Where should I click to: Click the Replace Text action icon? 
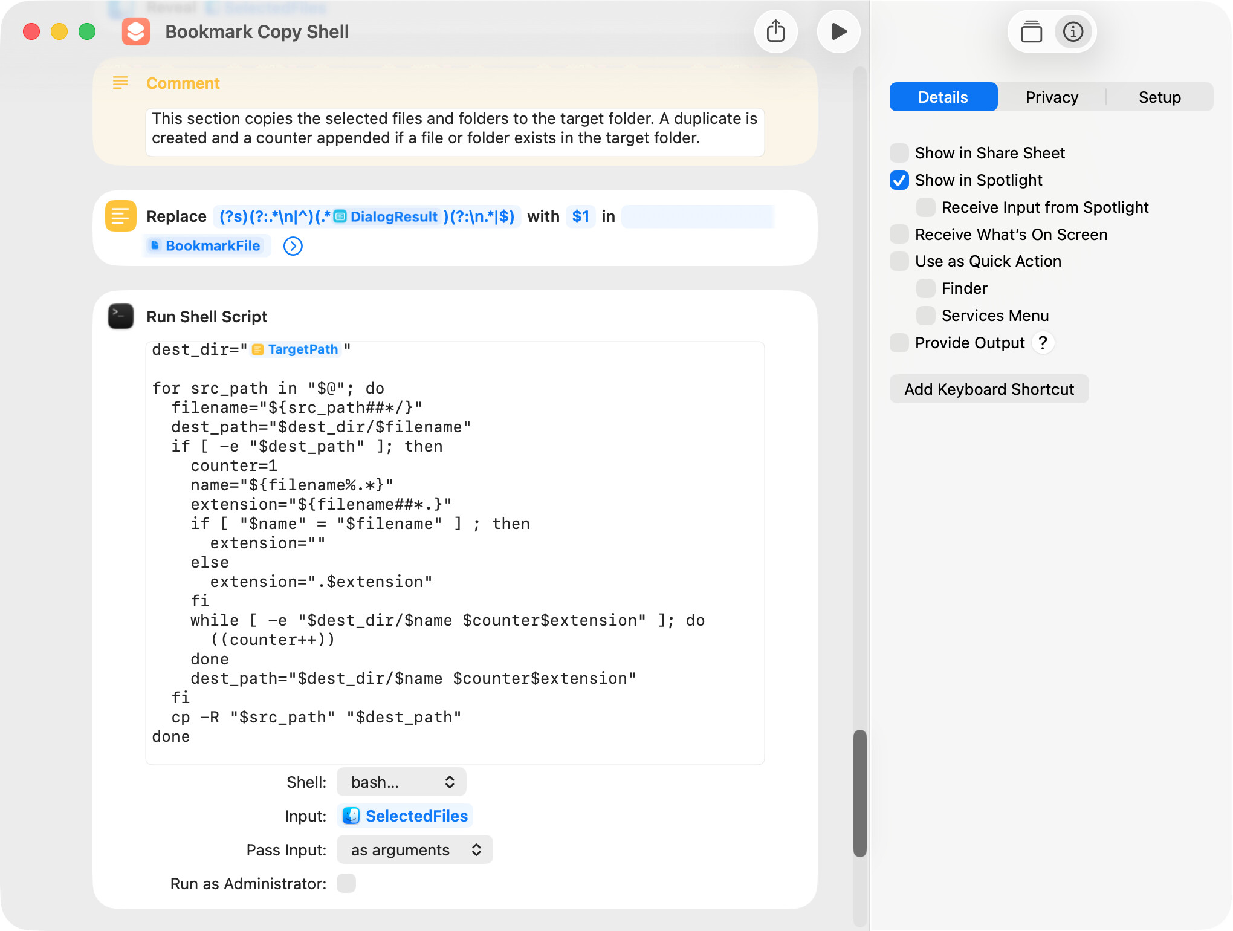pyautogui.click(x=121, y=216)
